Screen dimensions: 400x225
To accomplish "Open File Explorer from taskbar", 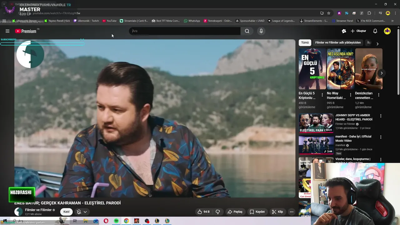I will 85,221.
